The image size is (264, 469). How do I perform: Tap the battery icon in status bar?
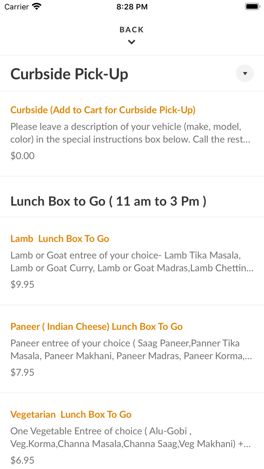(x=251, y=7)
